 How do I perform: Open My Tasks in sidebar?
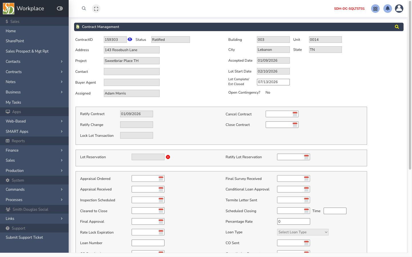[x=34, y=102]
